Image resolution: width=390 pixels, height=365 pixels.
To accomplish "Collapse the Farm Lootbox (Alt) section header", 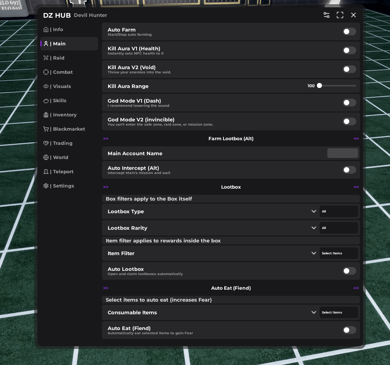I will 231,139.
